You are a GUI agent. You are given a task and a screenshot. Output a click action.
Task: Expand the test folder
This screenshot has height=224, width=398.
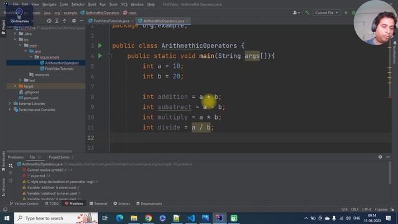(x=20, y=80)
